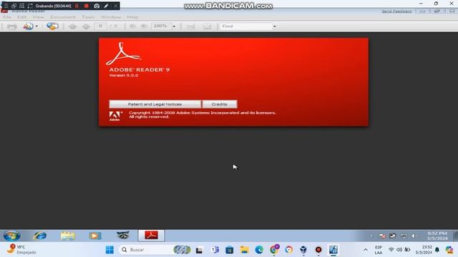Click the Next Page arrow icon

86,26
